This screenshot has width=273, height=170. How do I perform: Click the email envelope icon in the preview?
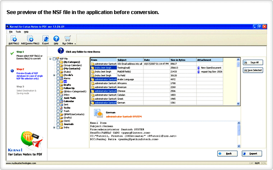(x=98, y=113)
